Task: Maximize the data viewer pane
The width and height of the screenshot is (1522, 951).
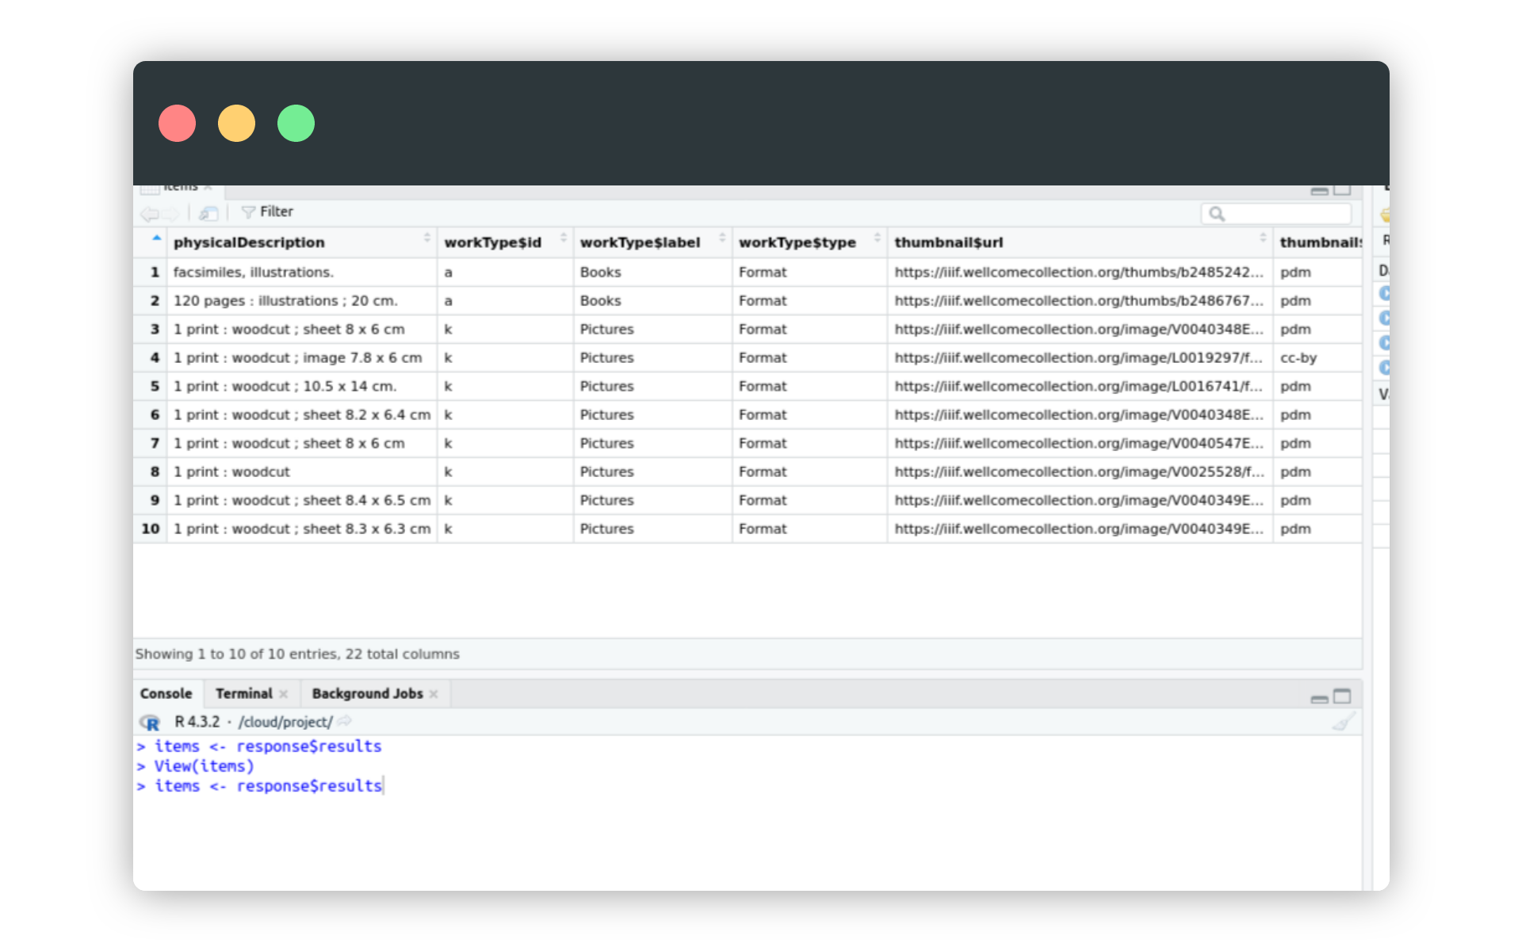Action: click(1342, 190)
